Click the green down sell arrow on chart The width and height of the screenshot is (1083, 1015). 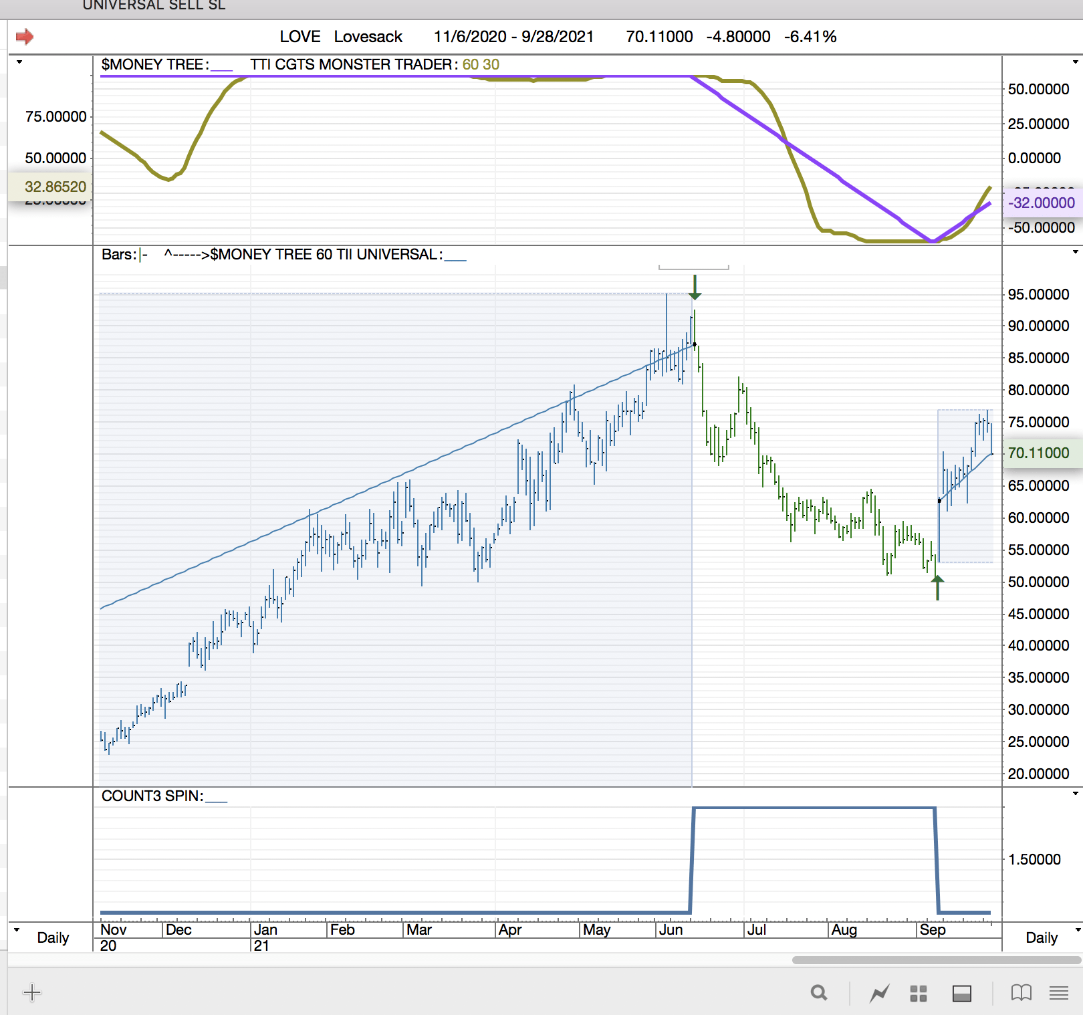click(x=695, y=288)
